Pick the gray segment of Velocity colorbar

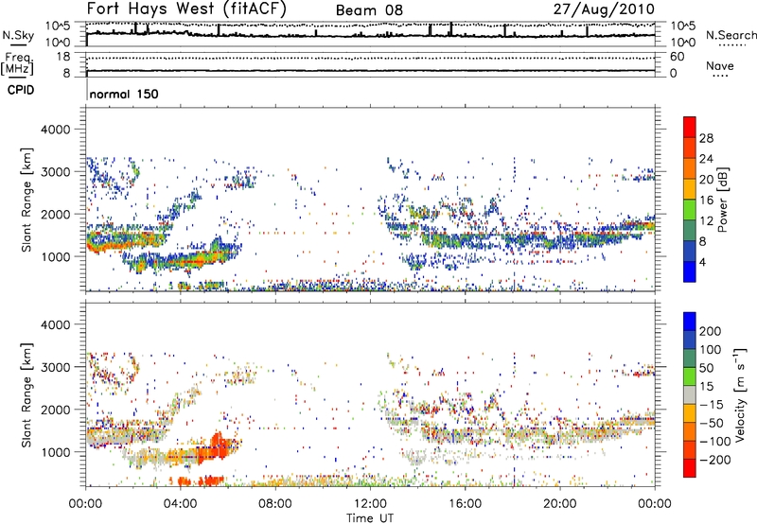pyautogui.click(x=690, y=394)
